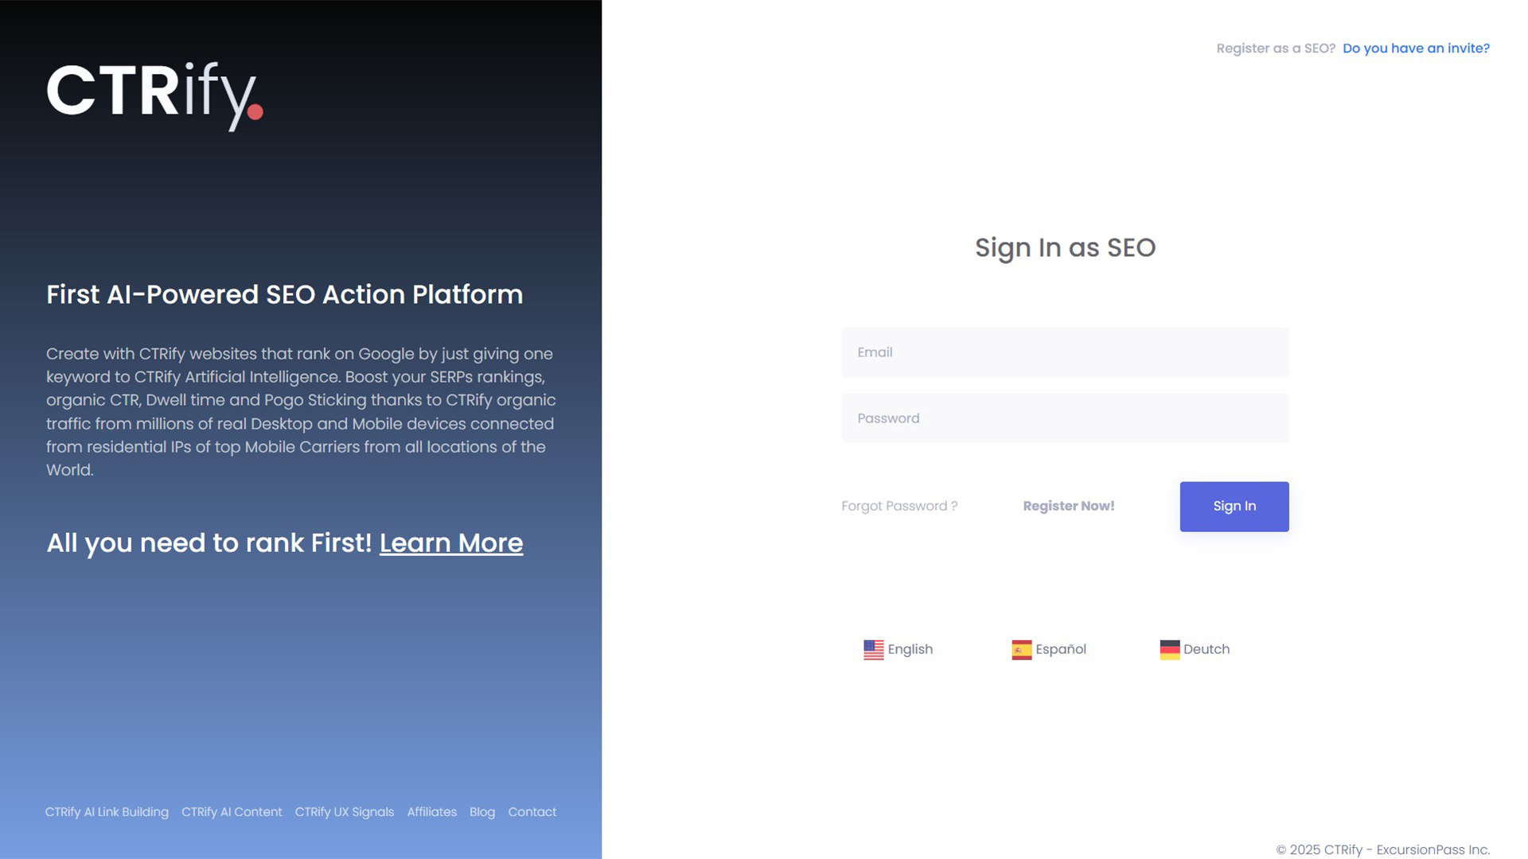Click the "© 2025 CTRify - ExcursionPass Inc." text

point(1383,849)
